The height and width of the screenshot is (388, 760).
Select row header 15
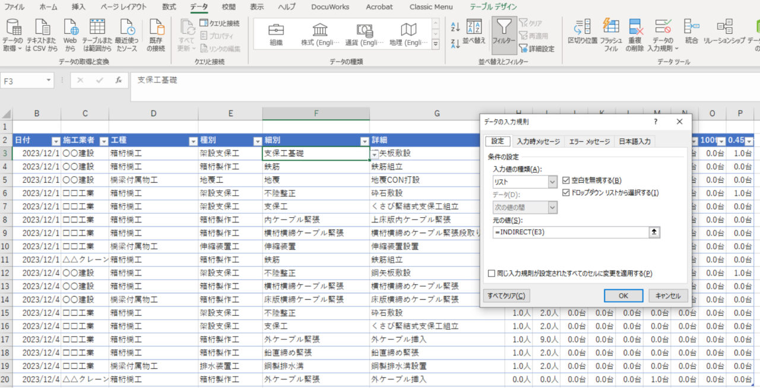pos(6,313)
